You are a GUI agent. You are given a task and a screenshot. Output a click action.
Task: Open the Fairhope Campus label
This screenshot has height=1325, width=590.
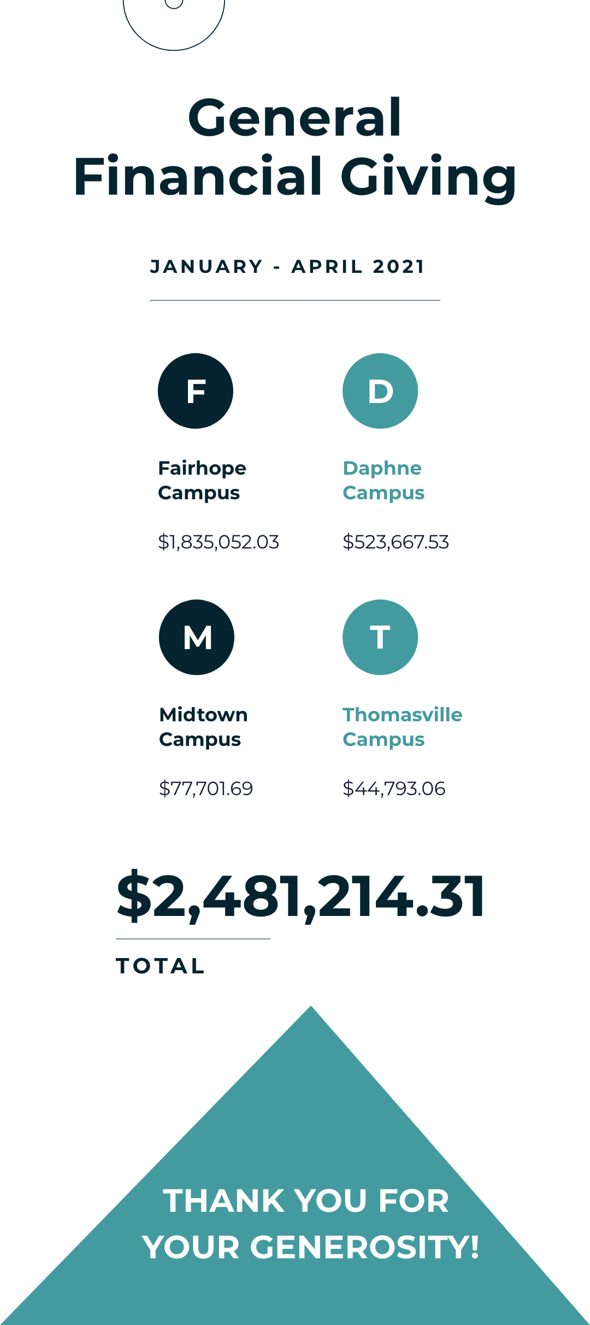click(202, 480)
